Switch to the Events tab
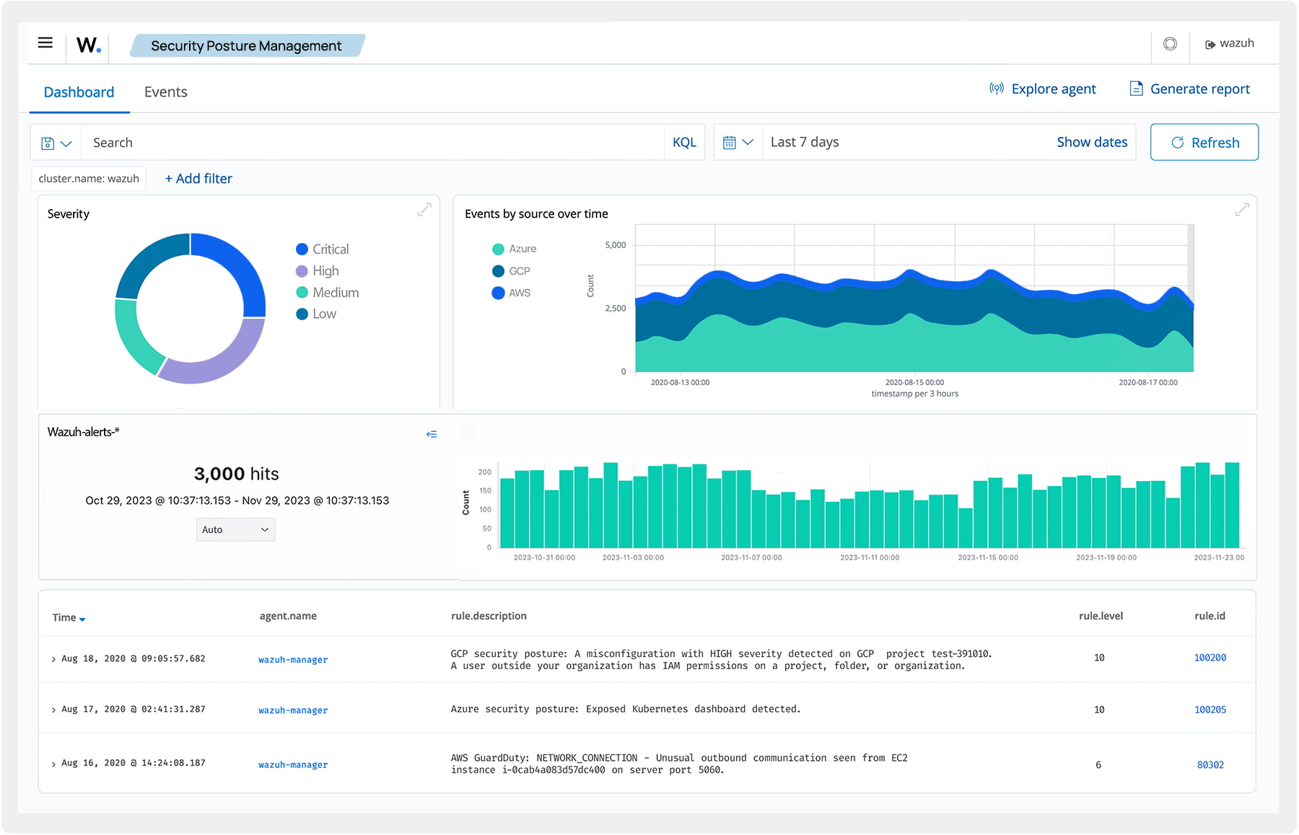 [165, 92]
